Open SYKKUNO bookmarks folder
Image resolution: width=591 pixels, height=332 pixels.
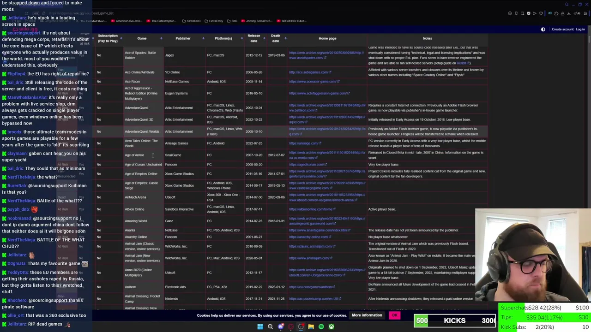click(x=191, y=21)
